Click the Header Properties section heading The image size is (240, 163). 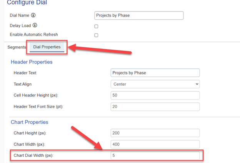[32, 62]
